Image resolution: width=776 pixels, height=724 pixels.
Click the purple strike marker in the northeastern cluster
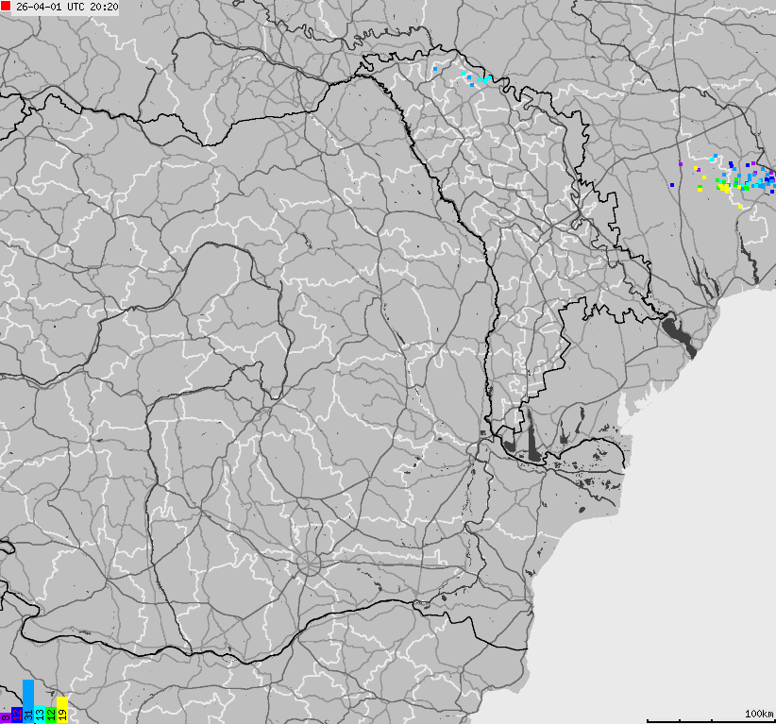point(681,163)
